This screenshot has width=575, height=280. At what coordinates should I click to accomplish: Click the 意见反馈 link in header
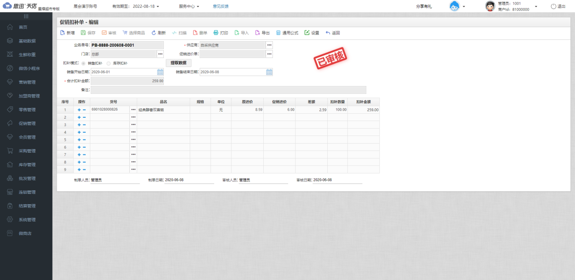pyautogui.click(x=221, y=6)
